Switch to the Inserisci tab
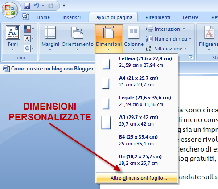Image resolution: width=218 pixels, height=189 pixels. coord(71,17)
